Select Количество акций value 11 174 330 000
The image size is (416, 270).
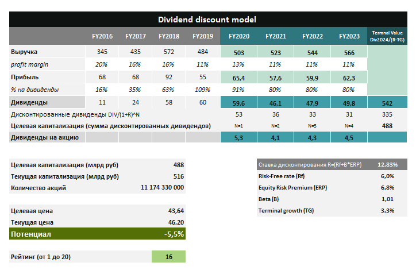point(162,187)
